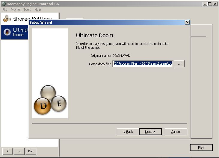
Task: Click the DE logo in wizard sidebar
Action: coord(50,100)
